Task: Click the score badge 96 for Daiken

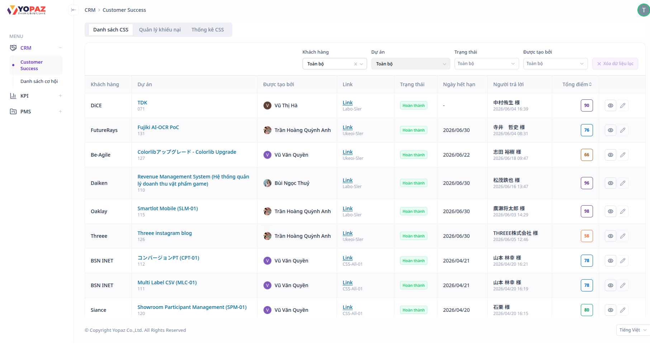Action: pyautogui.click(x=587, y=183)
